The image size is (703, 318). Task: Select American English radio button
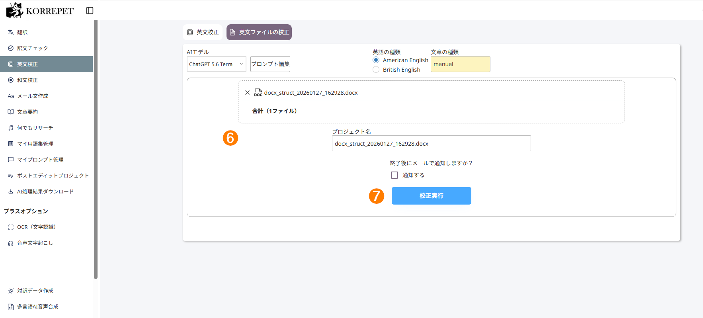pyautogui.click(x=376, y=60)
